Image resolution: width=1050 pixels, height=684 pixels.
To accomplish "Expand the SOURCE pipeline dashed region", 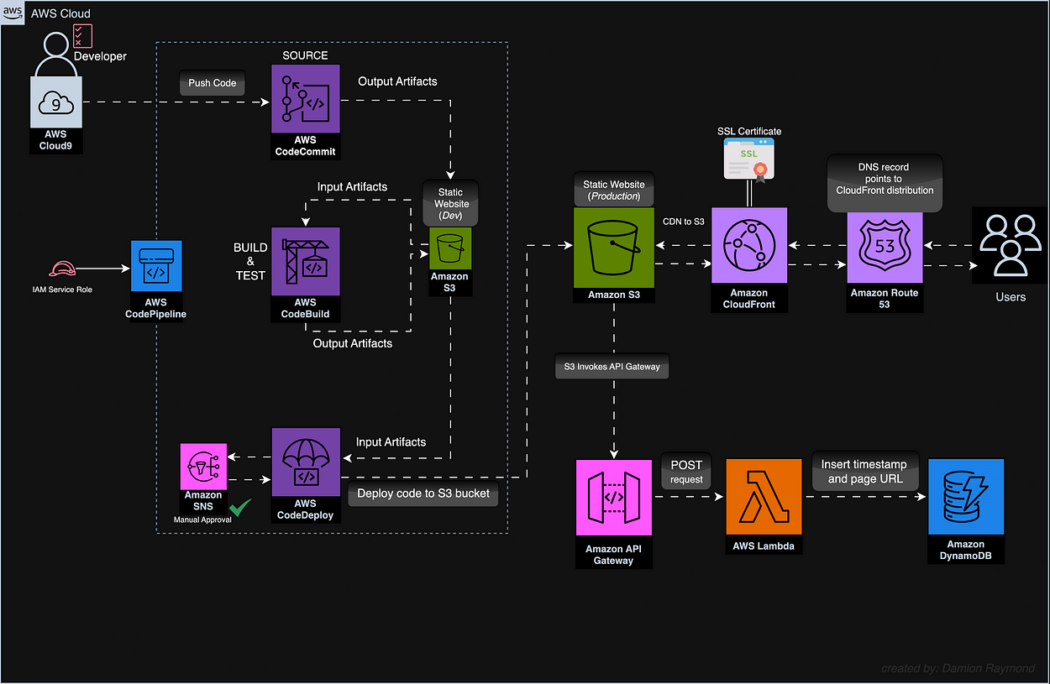I will coord(305,55).
